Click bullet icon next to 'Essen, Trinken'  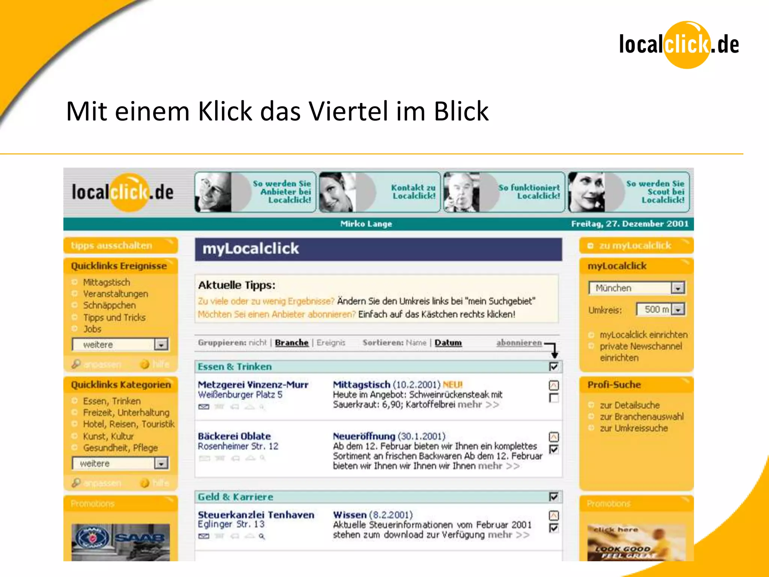pyautogui.click(x=75, y=401)
